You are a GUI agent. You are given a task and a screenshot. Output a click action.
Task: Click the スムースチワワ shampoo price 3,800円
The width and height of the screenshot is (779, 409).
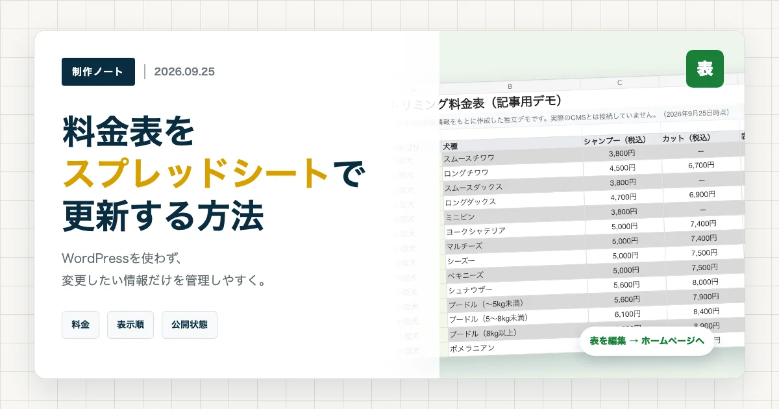623,153
